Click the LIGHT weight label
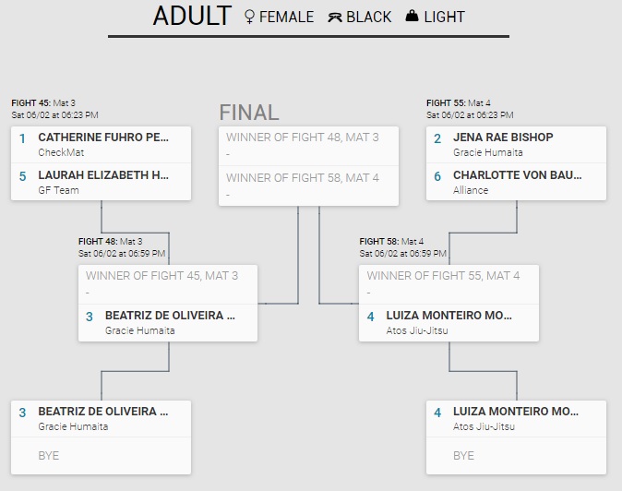 444,17
